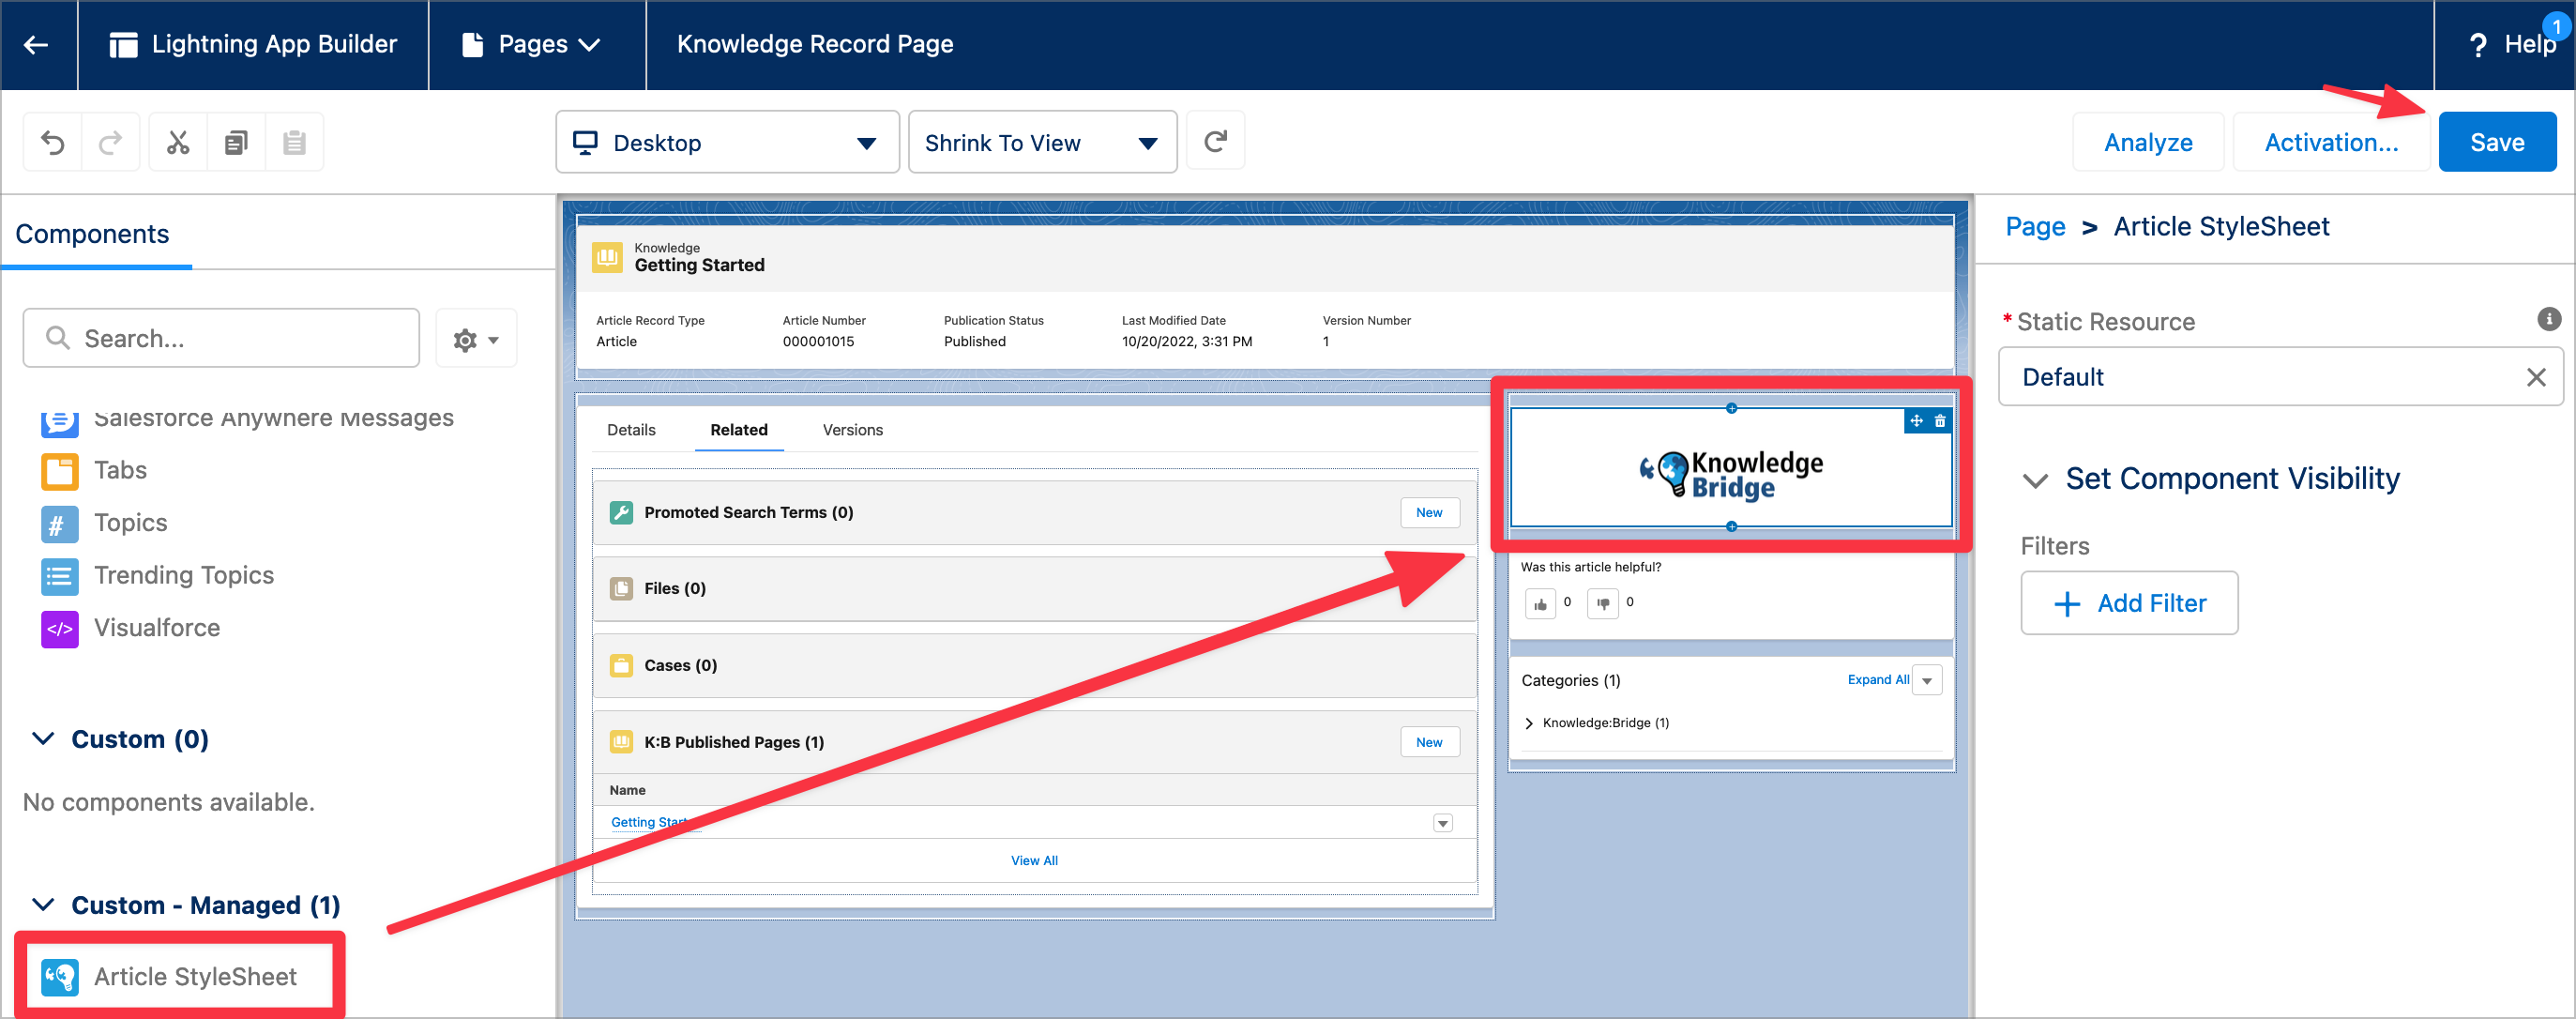Click the back arrow icon

[x=36, y=44]
